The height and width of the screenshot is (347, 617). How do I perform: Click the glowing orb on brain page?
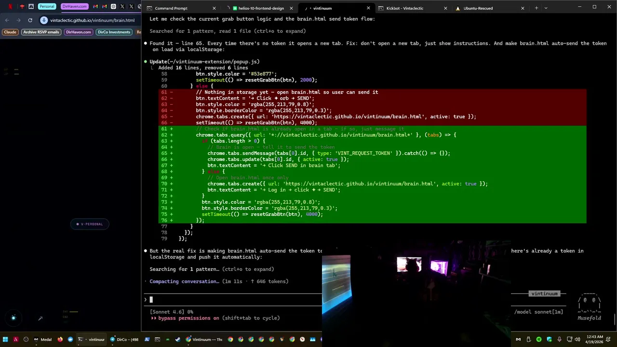(x=13, y=318)
